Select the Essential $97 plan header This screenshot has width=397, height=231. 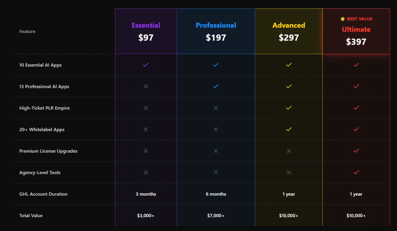pos(146,31)
